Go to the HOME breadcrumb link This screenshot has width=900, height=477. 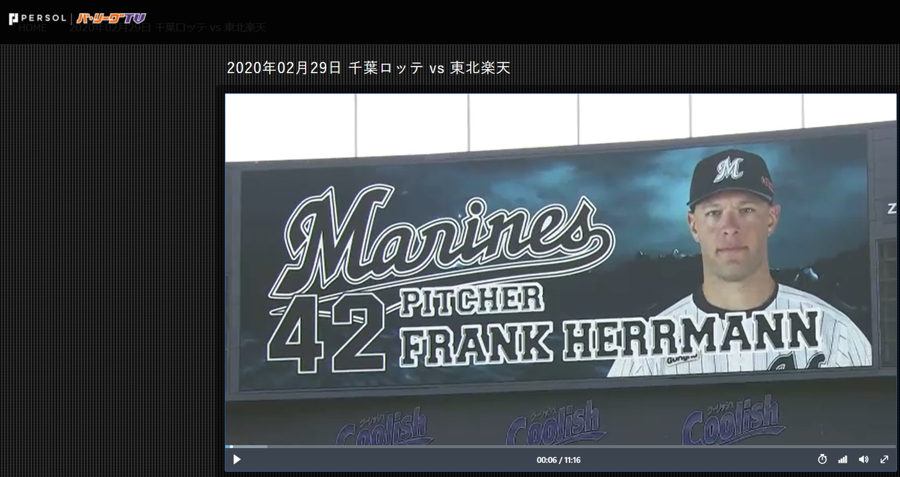click(32, 27)
